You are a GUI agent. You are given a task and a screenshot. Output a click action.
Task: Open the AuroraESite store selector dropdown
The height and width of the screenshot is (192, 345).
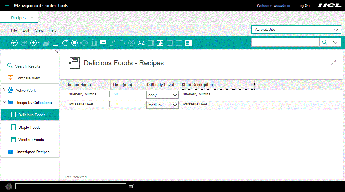tap(336, 29)
